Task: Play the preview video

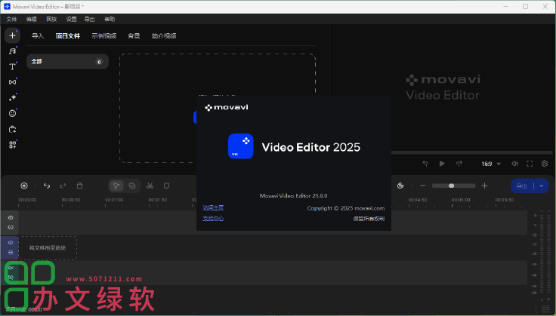Action: (442, 164)
